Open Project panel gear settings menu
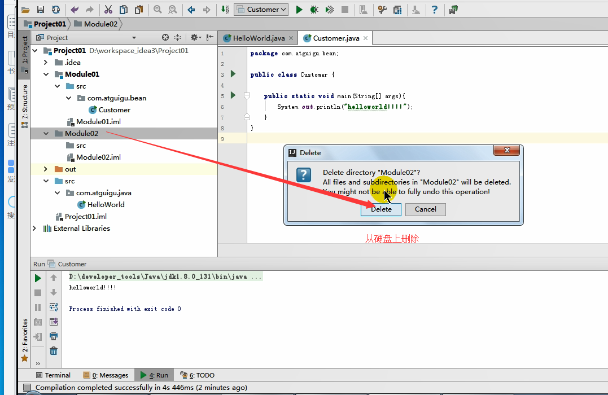This screenshot has height=395, width=608. [195, 38]
